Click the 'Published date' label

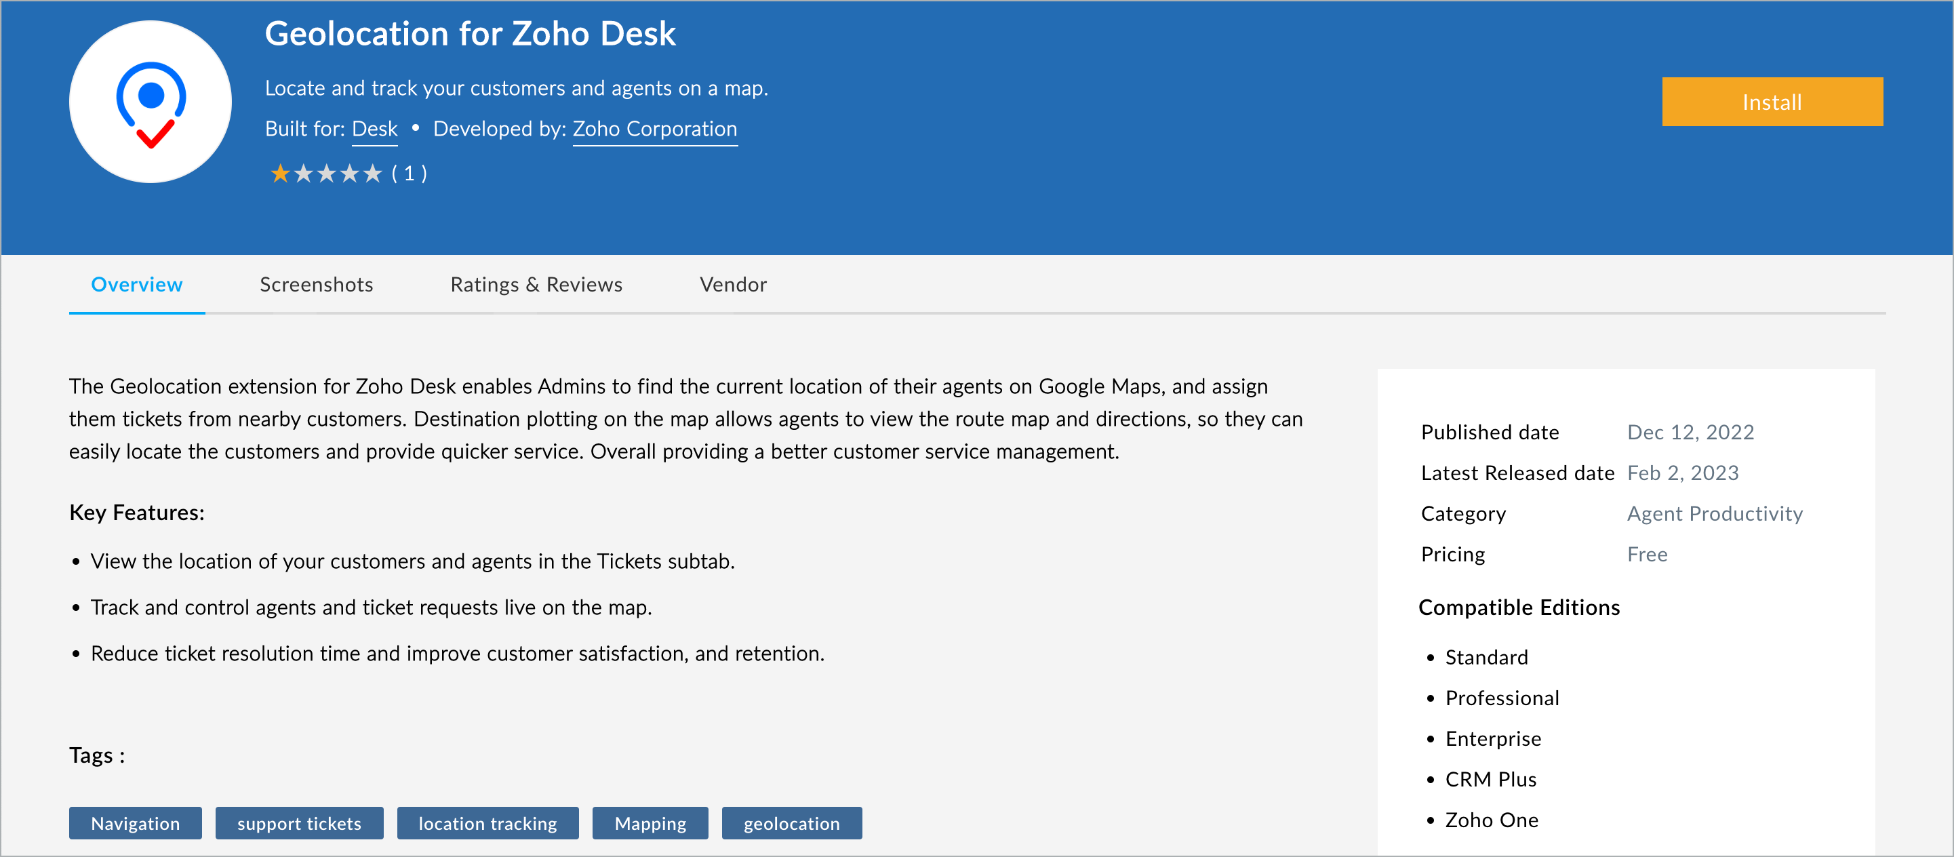click(1490, 431)
